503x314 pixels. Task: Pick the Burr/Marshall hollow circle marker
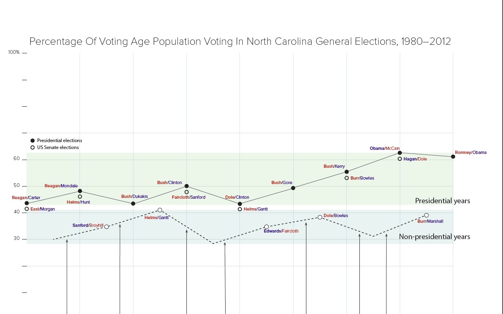426,215
